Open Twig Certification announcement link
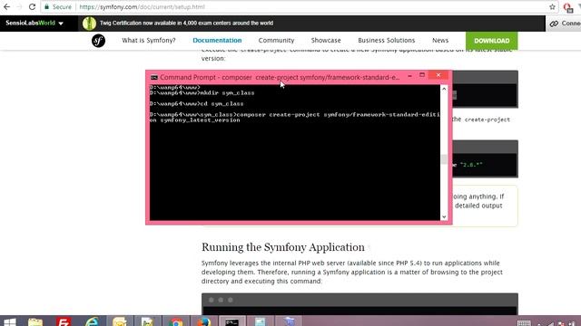 (186, 23)
